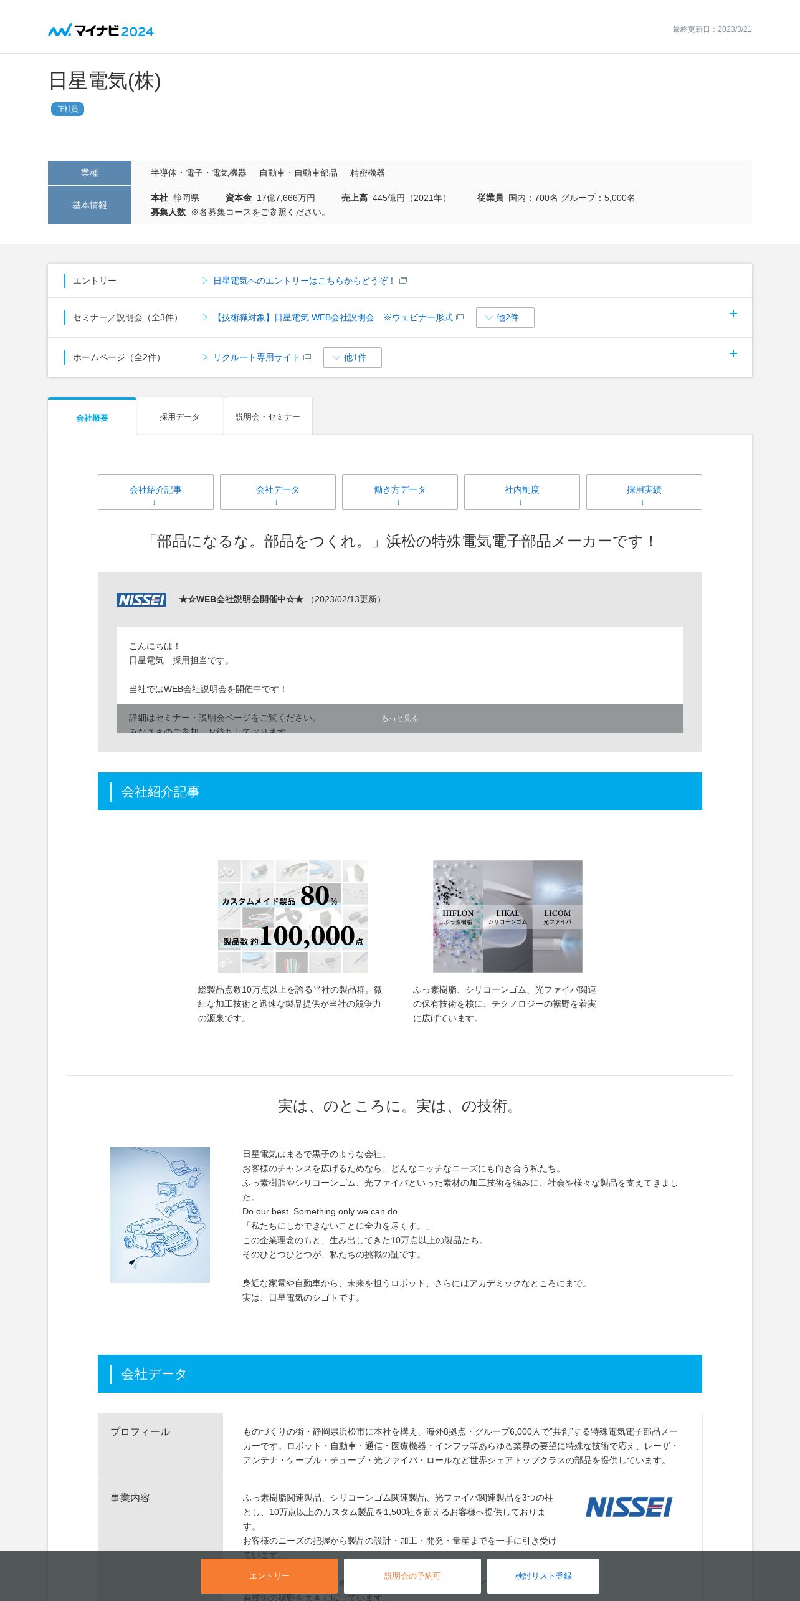The image size is (800, 1601).
Task: Click the orange エントリー button
Action: point(269,1575)
